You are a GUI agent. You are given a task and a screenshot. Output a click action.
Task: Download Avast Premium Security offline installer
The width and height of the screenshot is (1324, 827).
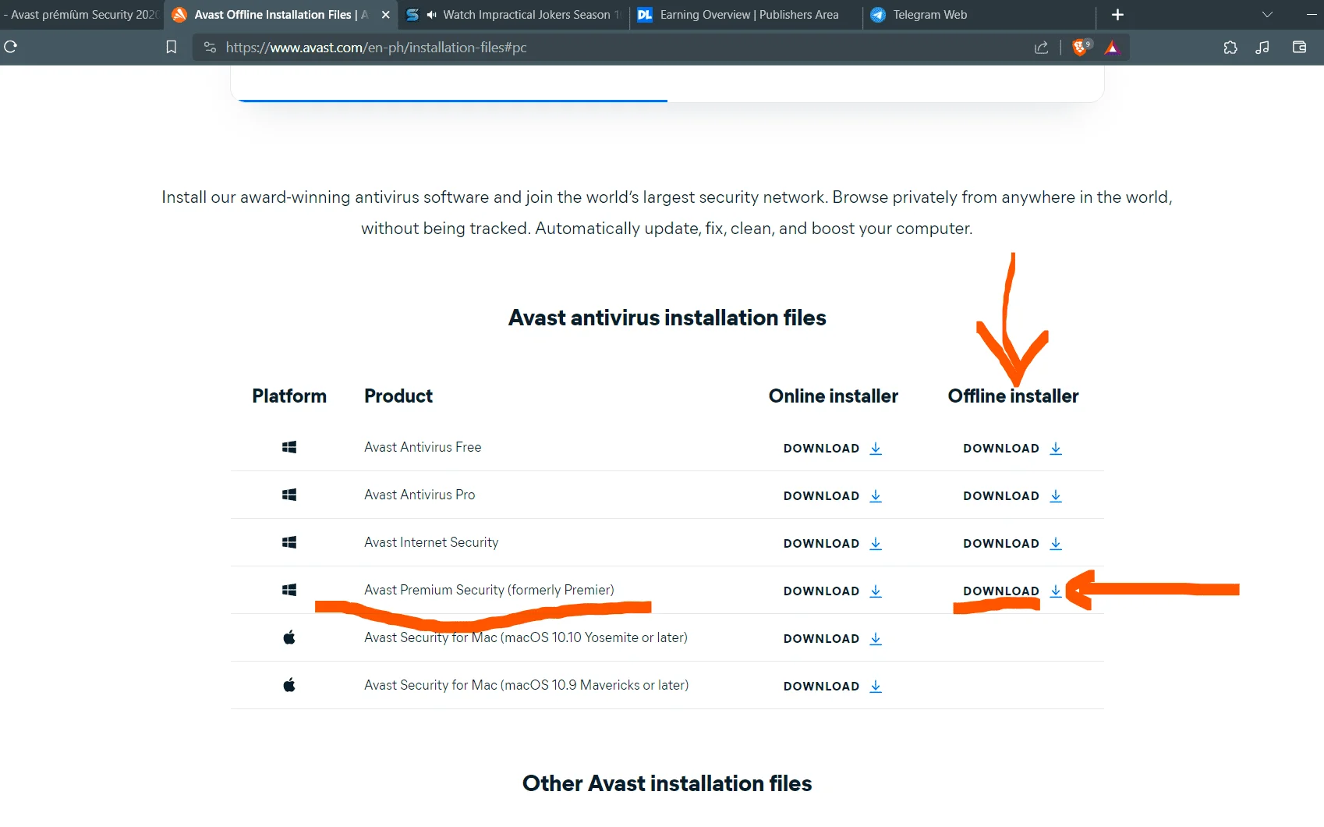[x=1013, y=591]
